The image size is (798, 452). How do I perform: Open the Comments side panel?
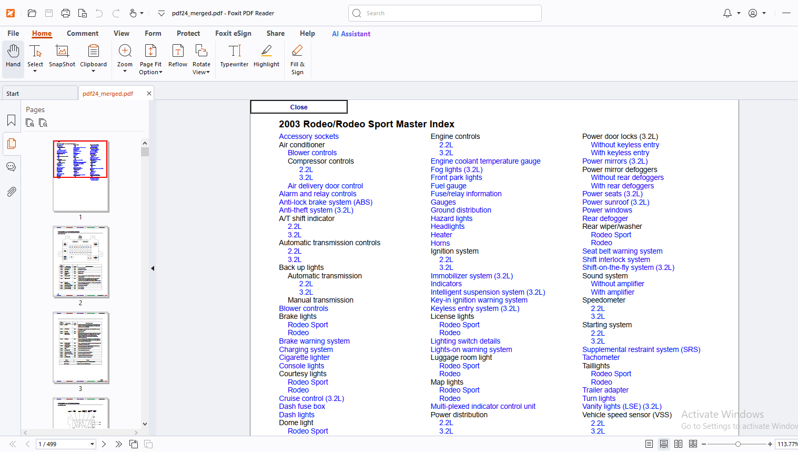11,167
